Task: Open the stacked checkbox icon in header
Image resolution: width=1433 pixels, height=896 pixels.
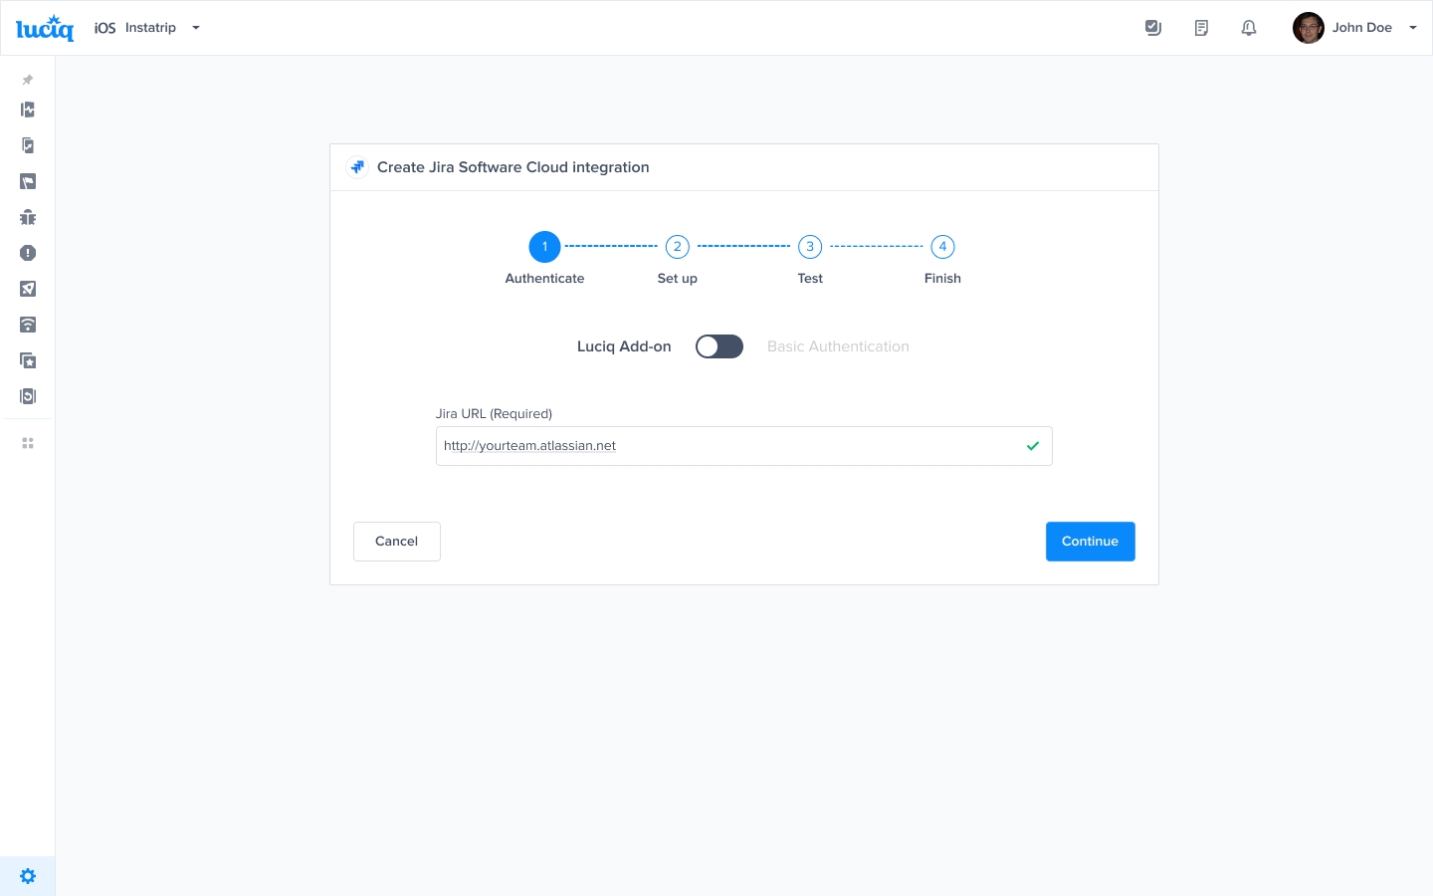Action: pyautogui.click(x=1153, y=28)
